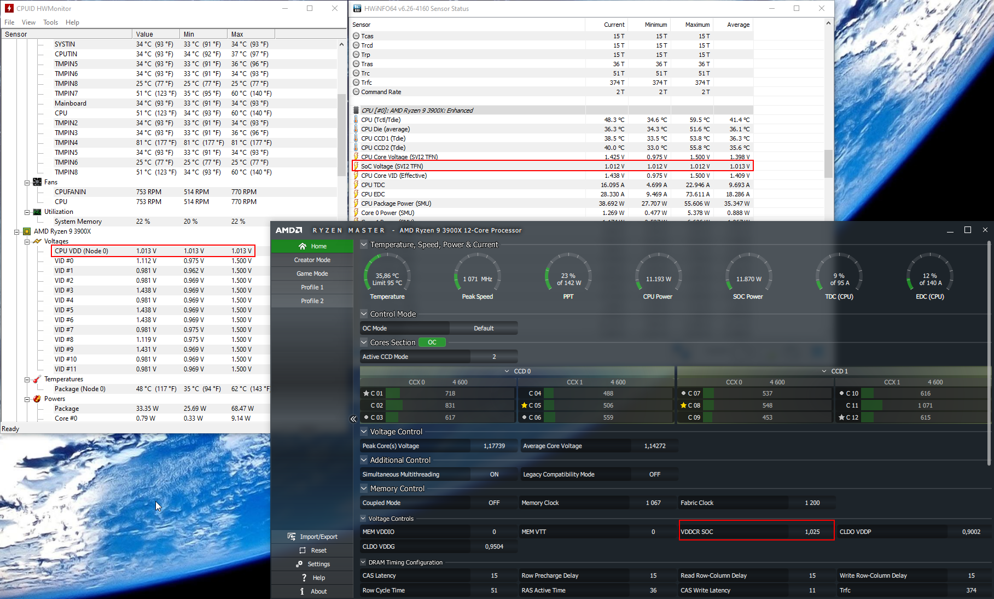
Task: Click the star icon next to core C 12
Action: pyautogui.click(x=841, y=417)
